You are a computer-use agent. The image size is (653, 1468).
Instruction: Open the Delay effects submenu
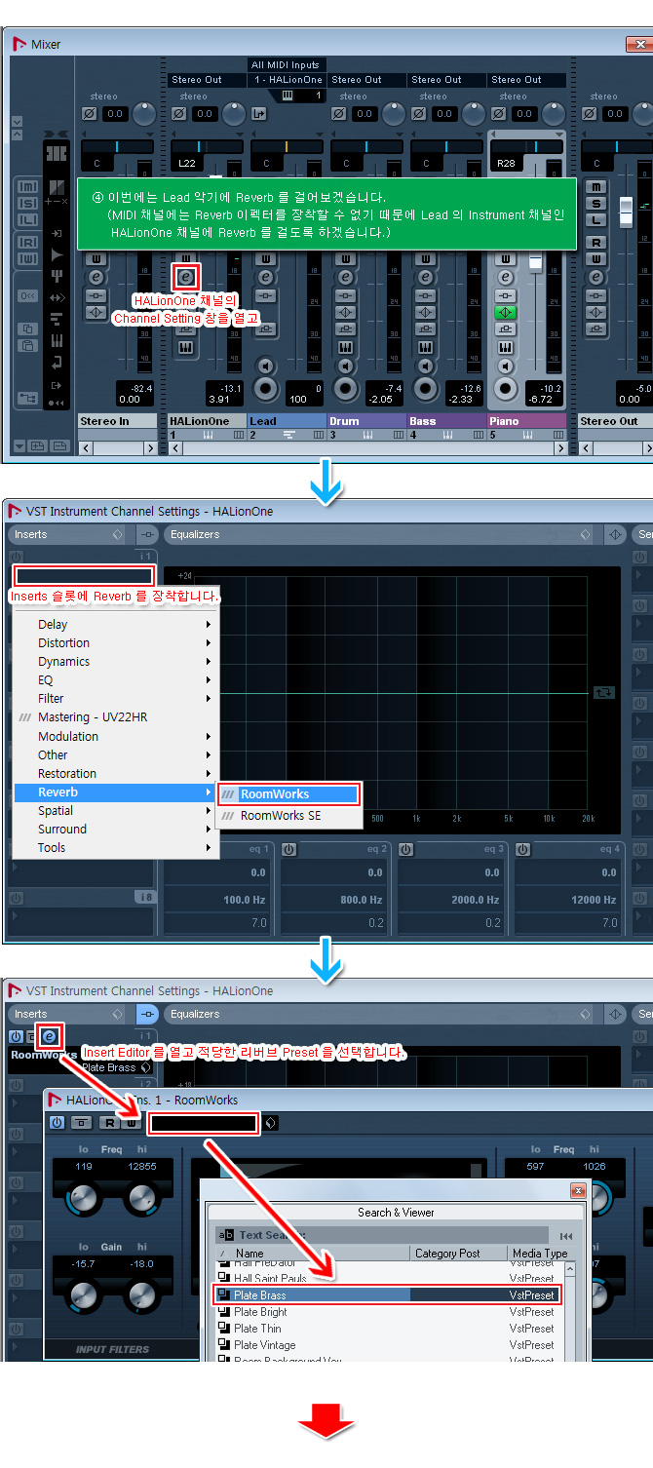[117, 625]
